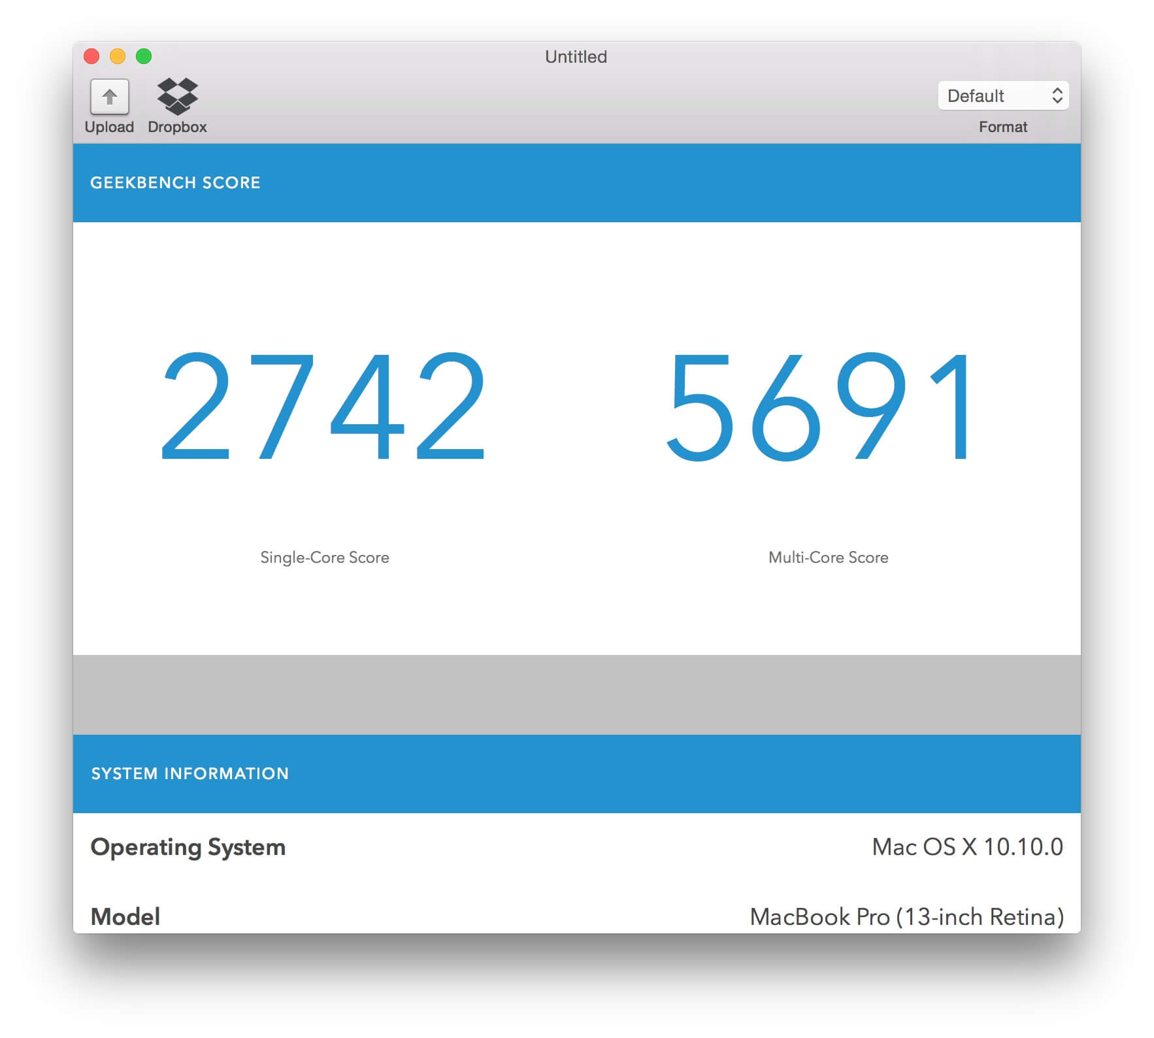
Task: Click the Format label under the dropdown
Action: pyautogui.click(x=1003, y=127)
